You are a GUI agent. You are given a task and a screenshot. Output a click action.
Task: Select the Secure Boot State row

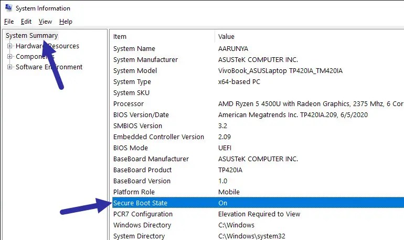pyautogui.click(x=258, y=203)
